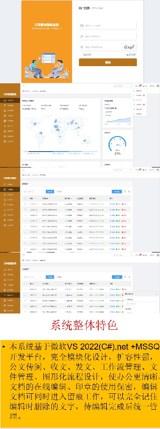The image size is (160, 429).
Task: Click the search box in the dashboard top bar
Action: coord(123,86)
